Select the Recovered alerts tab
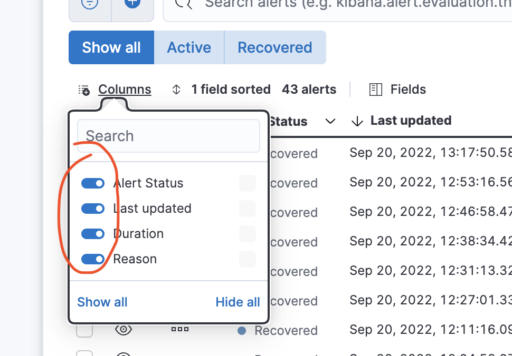 [x=274, y=47]
